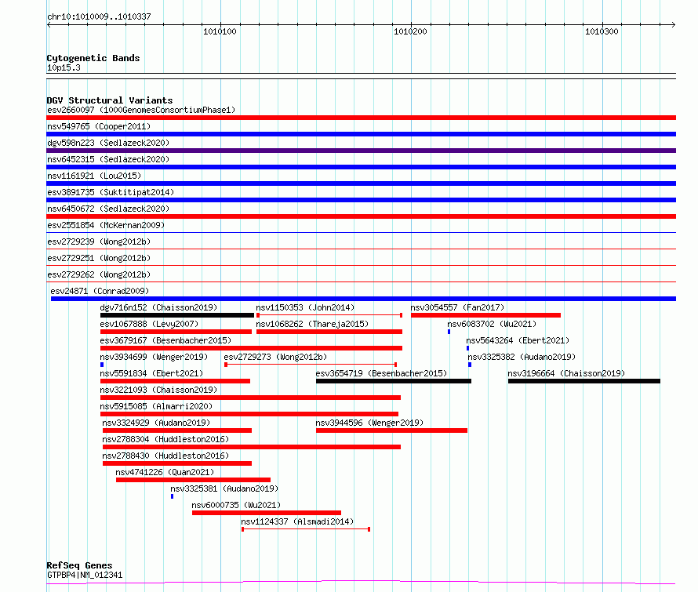Viewport: 698px width, 592px height.
Task: Click nsv1068262 Thareja2015 label
Action: click(x=312, y=324)
